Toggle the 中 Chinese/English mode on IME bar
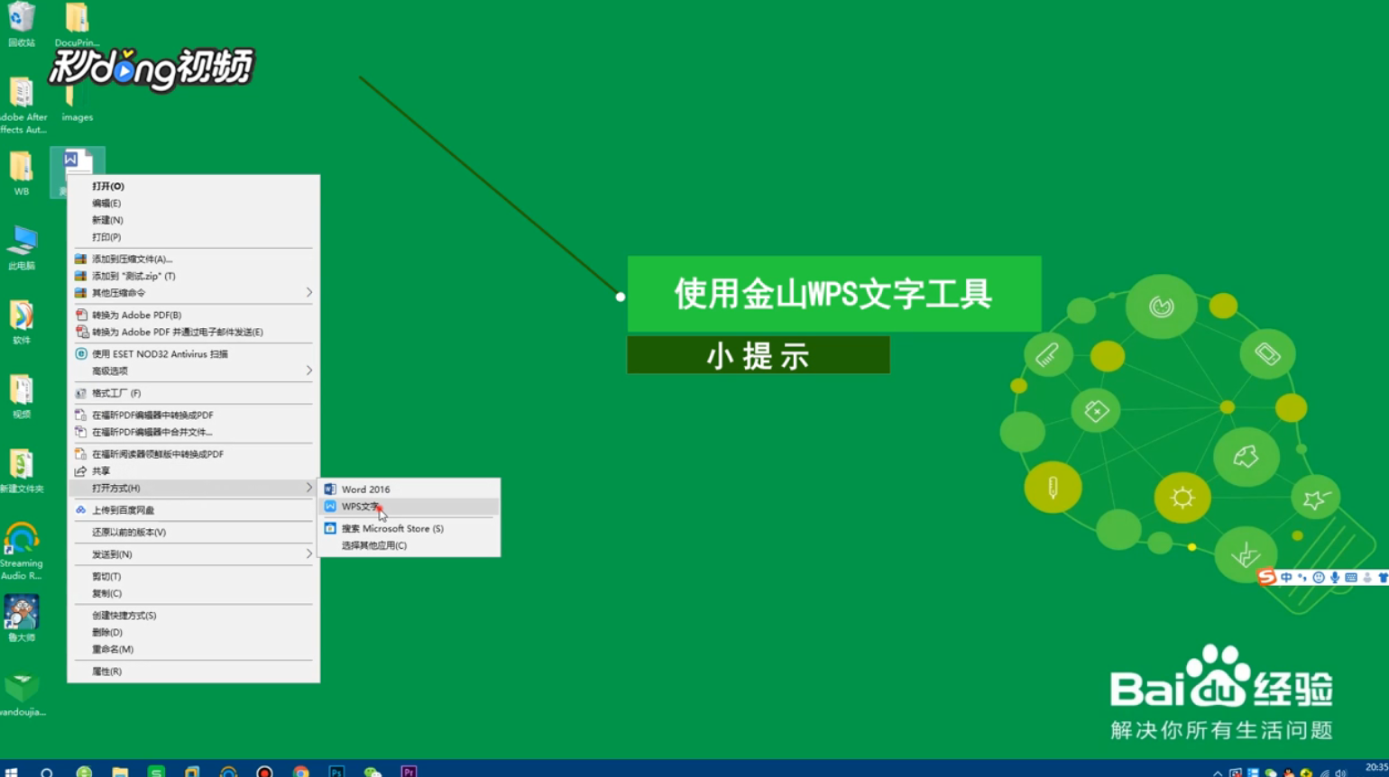The image size is (1389, 777). point(1286,578)
